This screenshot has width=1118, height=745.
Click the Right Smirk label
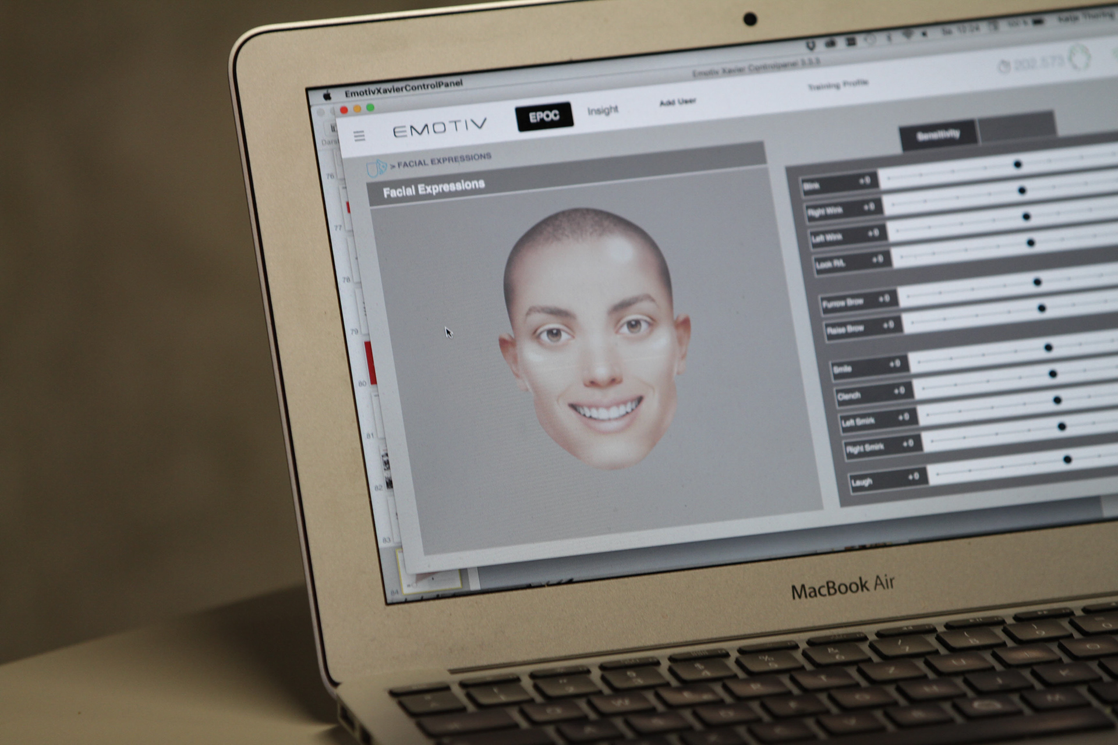pyautogui.click(x=865, y=449)
